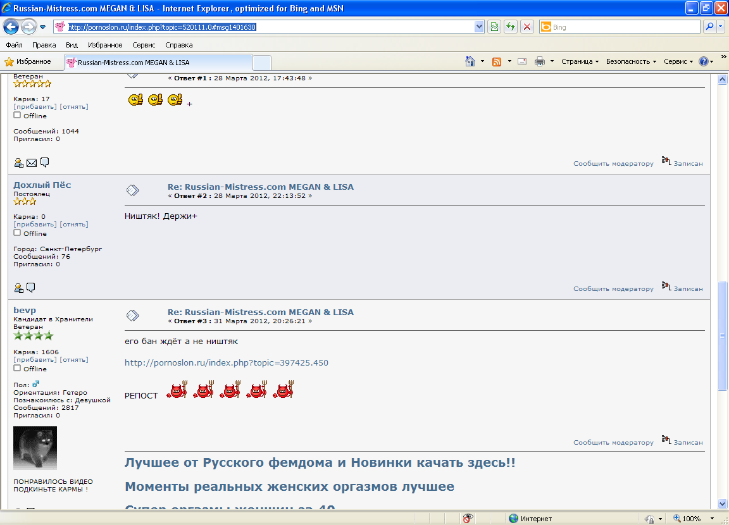Expand the address bar URL dropdown
The image size is (729, 525).
(x=479, y=27)
